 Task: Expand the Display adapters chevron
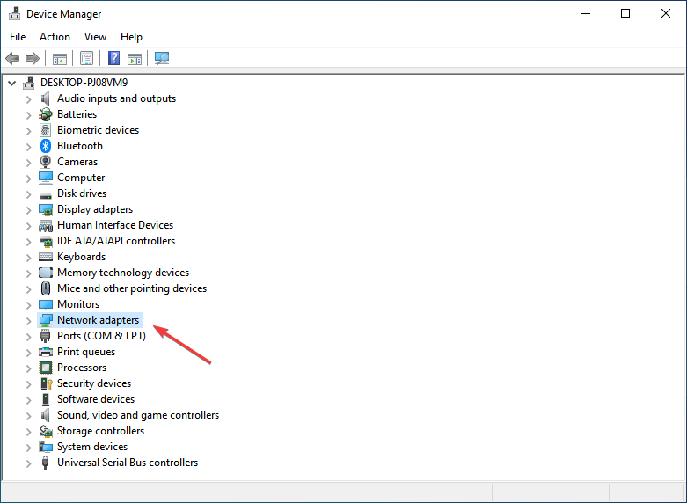pyautogui.click(x=28, y=210)
